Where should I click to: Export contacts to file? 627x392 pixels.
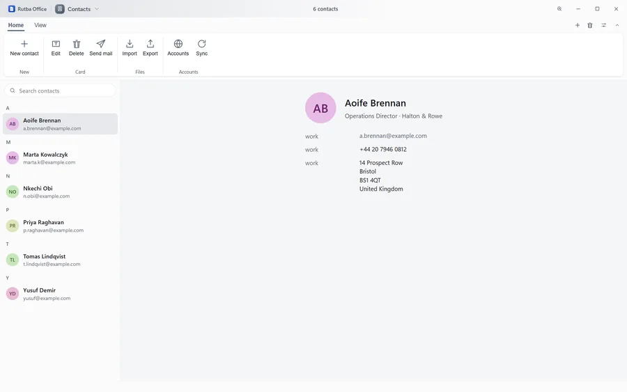[x=150, y=48]
